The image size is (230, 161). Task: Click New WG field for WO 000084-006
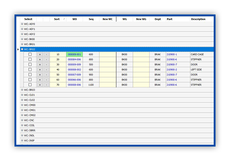[x=141, y=59]
